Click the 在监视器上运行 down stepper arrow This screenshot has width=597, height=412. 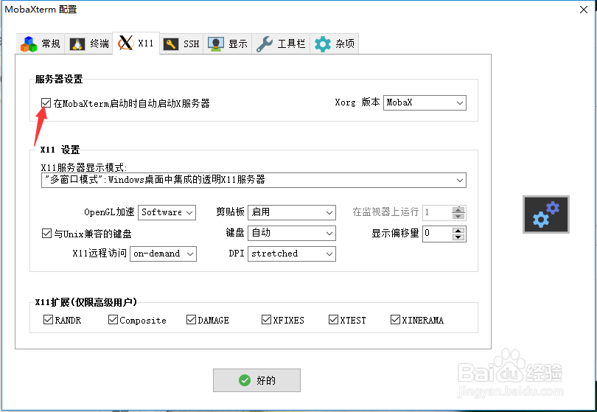click(x=458, y=216)
